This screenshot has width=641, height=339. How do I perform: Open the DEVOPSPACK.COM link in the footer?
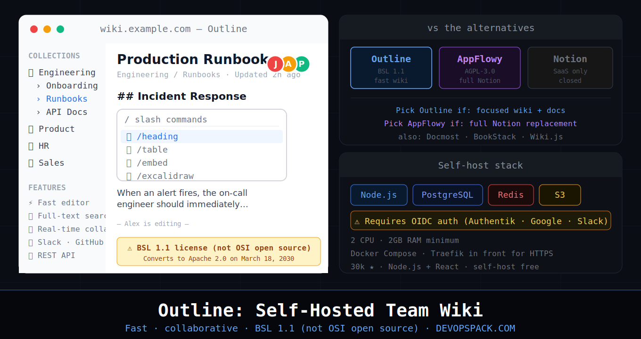(476, 328)
